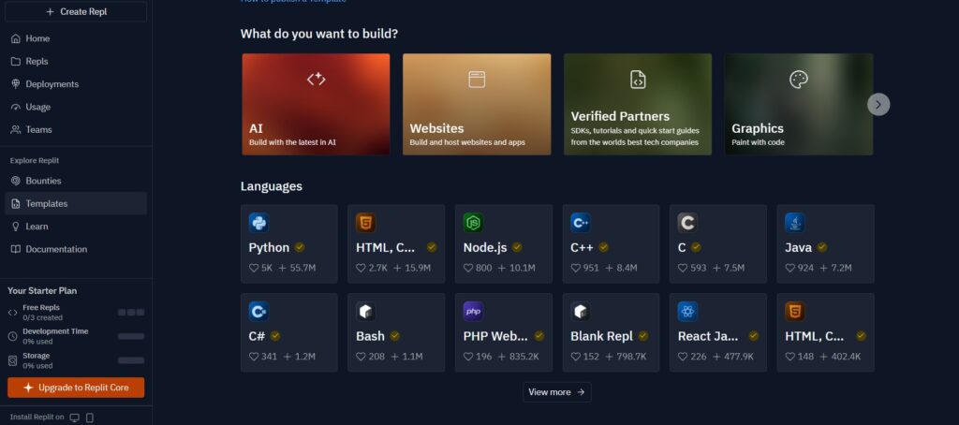Go to Deployments in the sidebar
The height and width of the screenshot is (425, 959).
coord(76,83)
